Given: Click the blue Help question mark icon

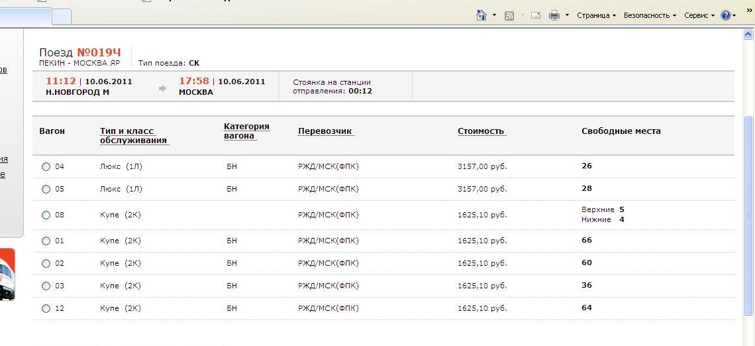Looking at the screenshot, I should [x=726, y=15].
